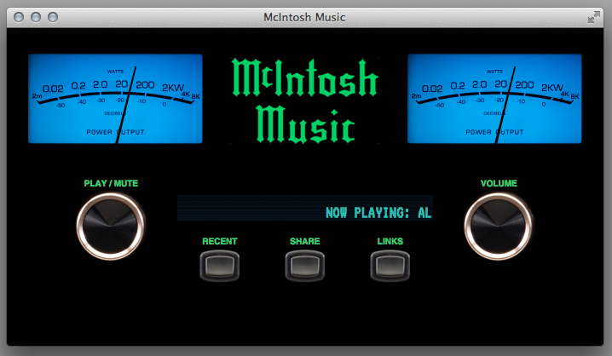Click the SHARE label
Image resolution: width=612 pixels, height=356 pixels.
tap(305, 241)
